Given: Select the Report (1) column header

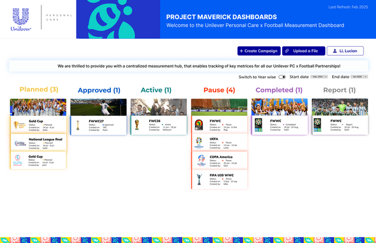Looking at the screenshot, I should pos(339,90).
